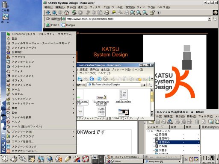The image size is (219, 164).
Task: Go up a level in the KATSU Konqueror toolbar
Action: pos(48,13)
